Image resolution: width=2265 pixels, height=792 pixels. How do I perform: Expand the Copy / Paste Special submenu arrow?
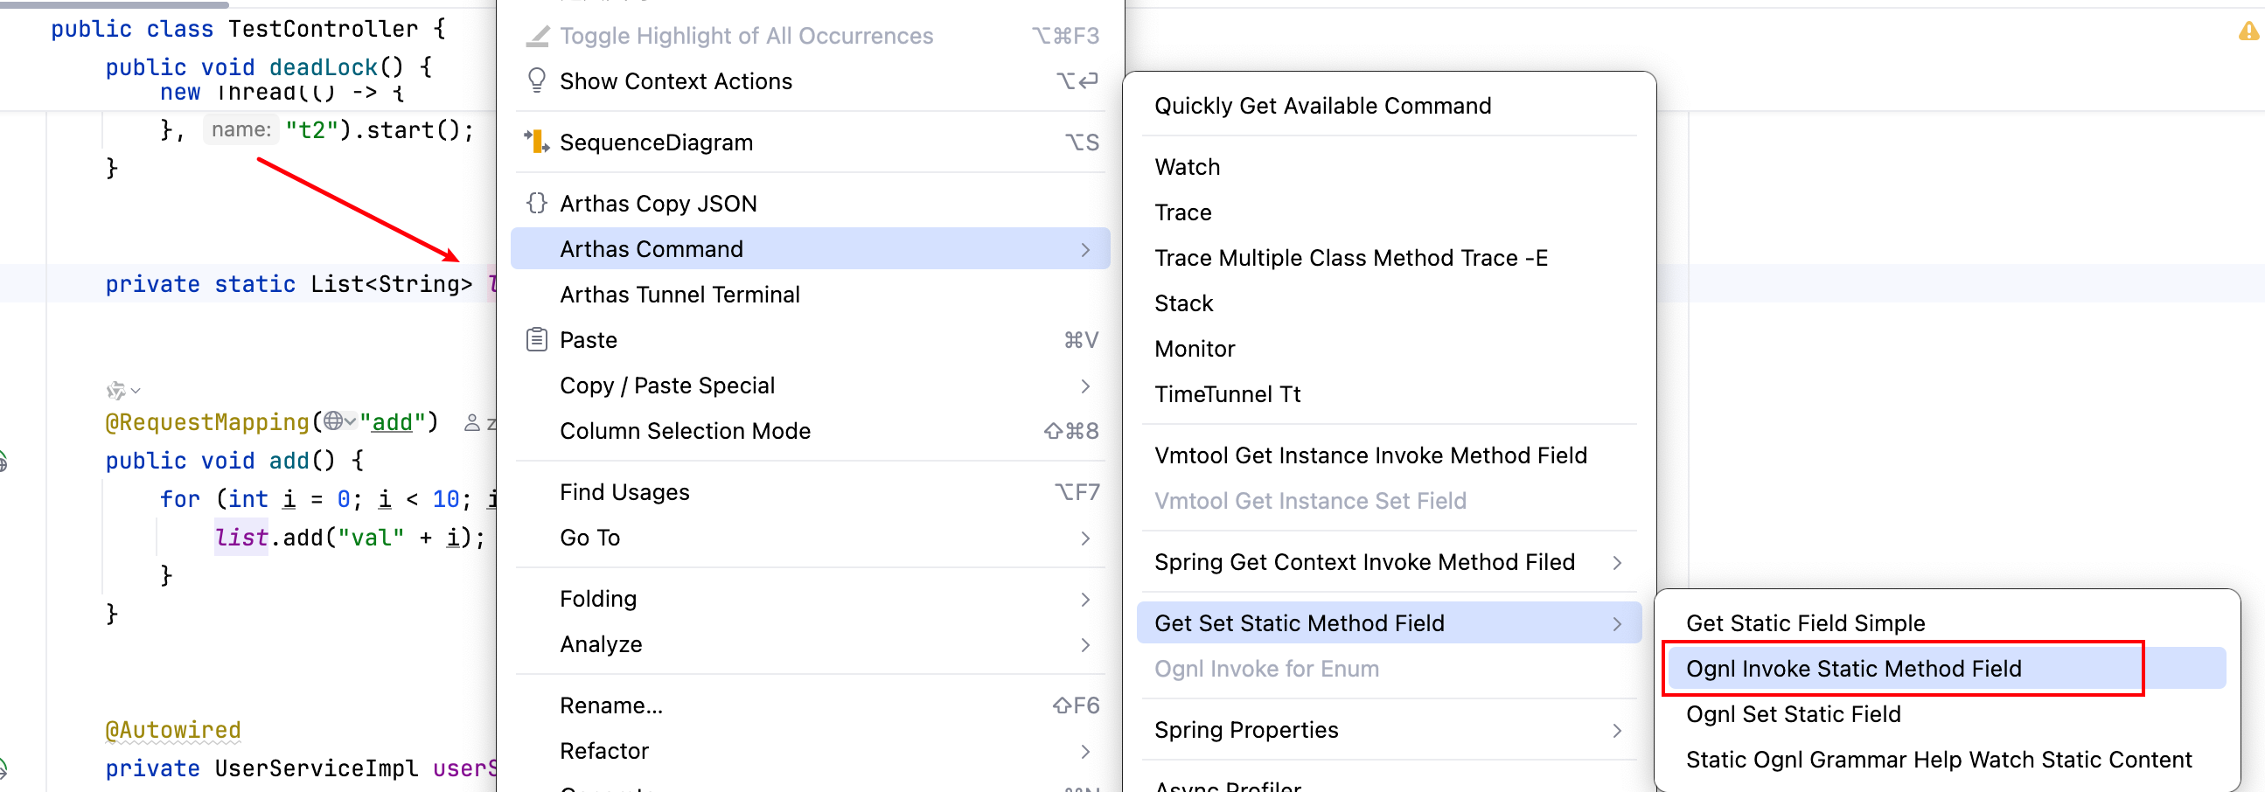coord(1086,386)
